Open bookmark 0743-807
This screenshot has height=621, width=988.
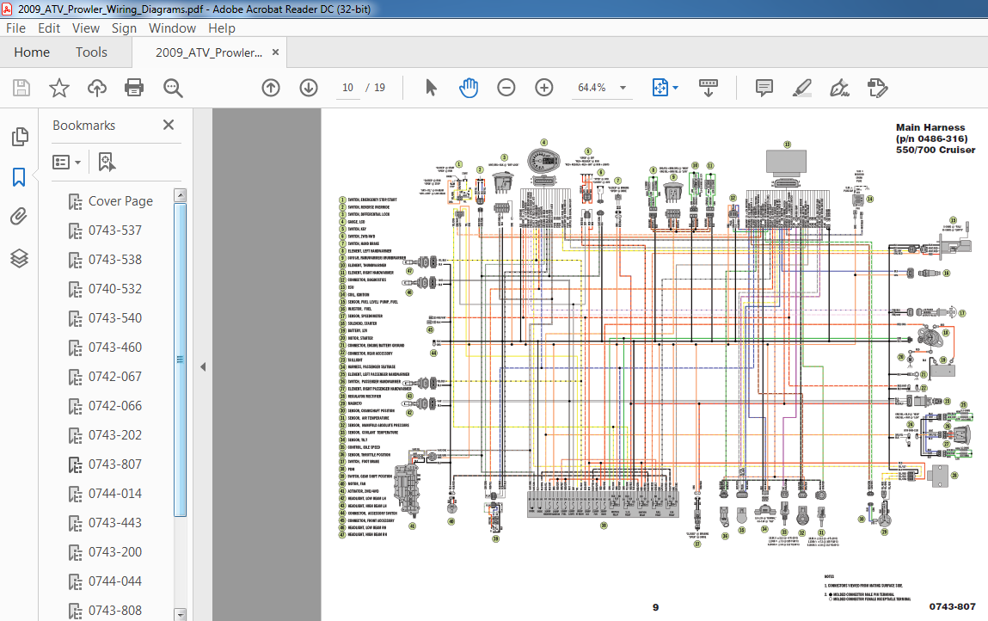pyautogui.click(x=114, y=464)
